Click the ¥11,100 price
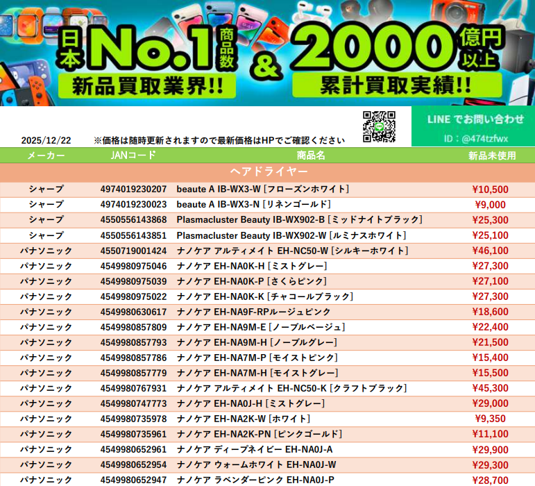Screen dimensions: 535x486 point(491,434)
